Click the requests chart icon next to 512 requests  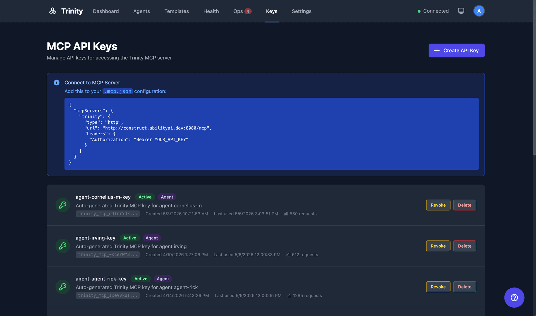click(288, 255)
